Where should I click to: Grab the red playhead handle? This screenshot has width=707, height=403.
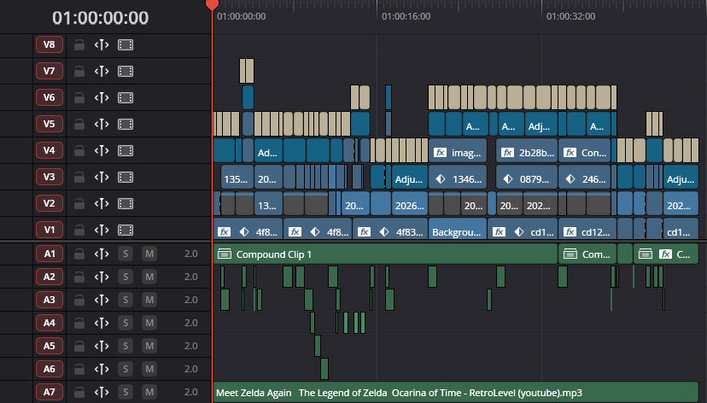pos(212,5)
